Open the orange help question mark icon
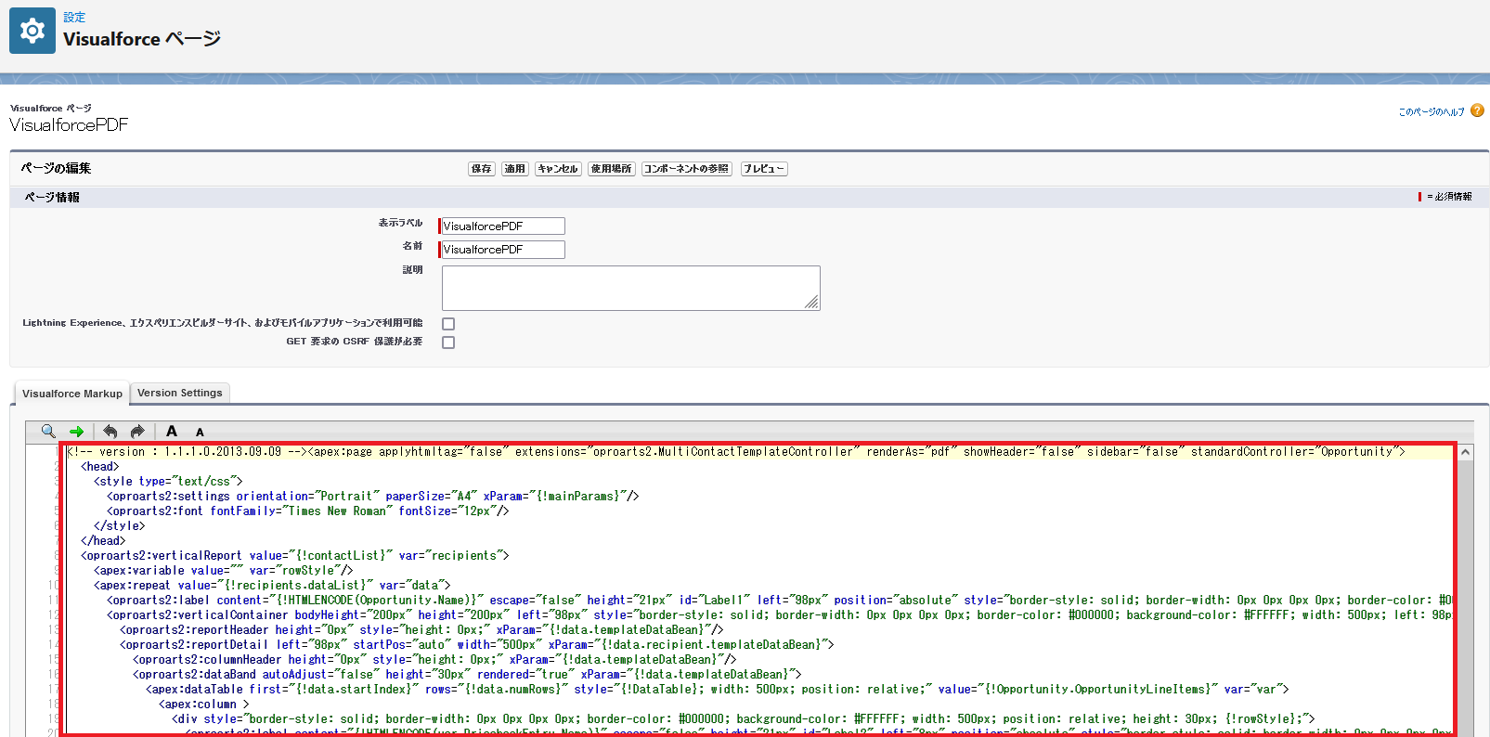Screen dimensions: 1490x737 pos(1477,110)
